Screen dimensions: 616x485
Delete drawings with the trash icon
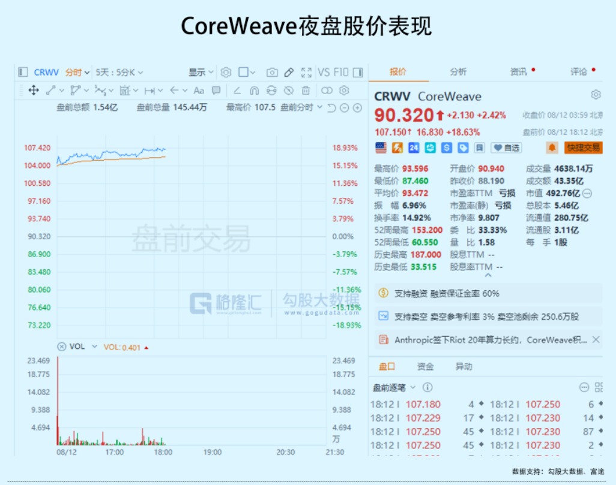click(x=306, y=91)
